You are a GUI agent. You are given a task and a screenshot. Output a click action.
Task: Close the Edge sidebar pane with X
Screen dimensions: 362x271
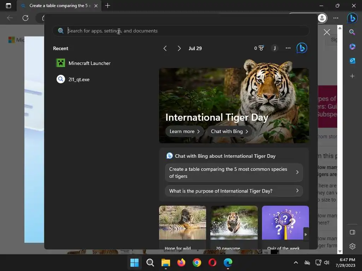(x=327, y=32)
